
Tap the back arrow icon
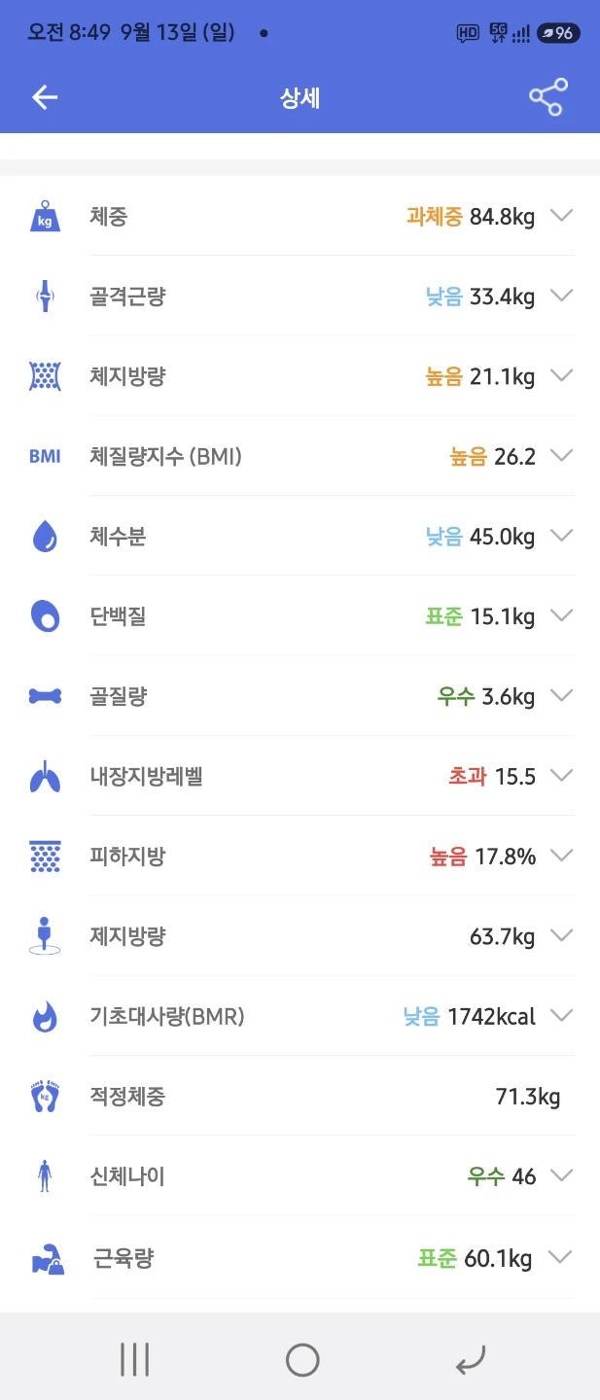pyautogui.click(x=45, y=97)
